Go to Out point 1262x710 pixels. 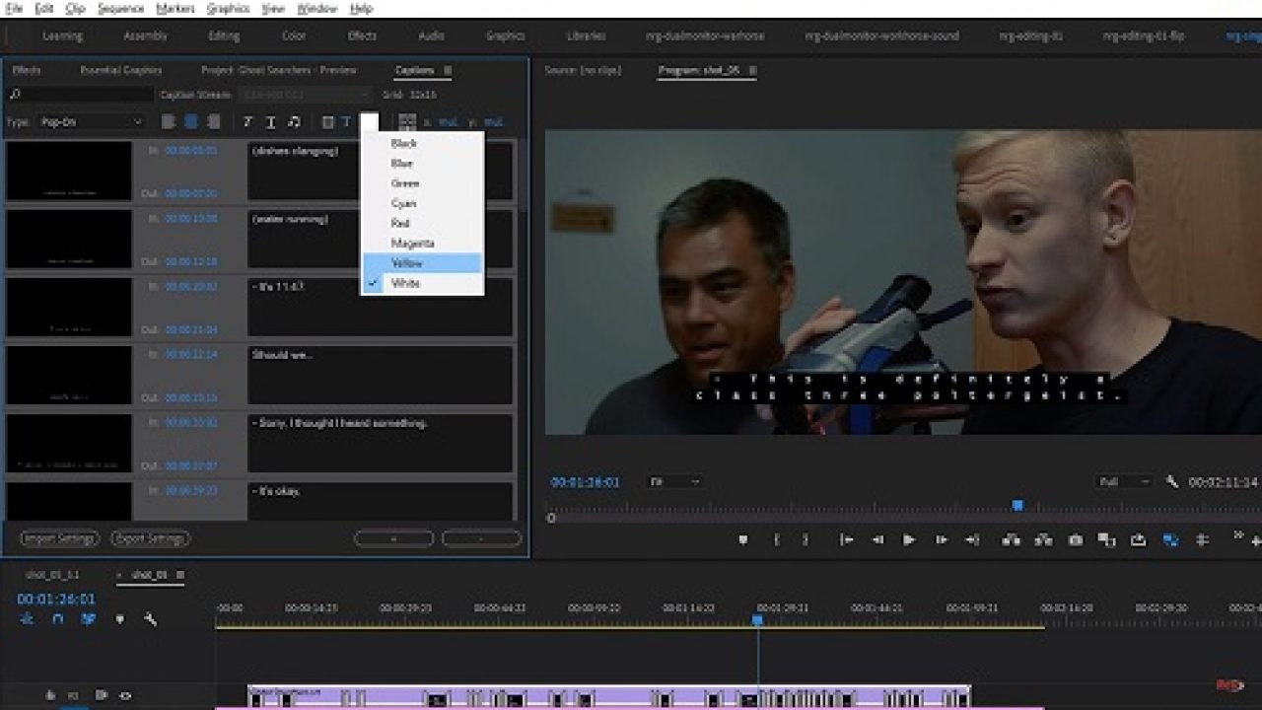tap(972, 539)
